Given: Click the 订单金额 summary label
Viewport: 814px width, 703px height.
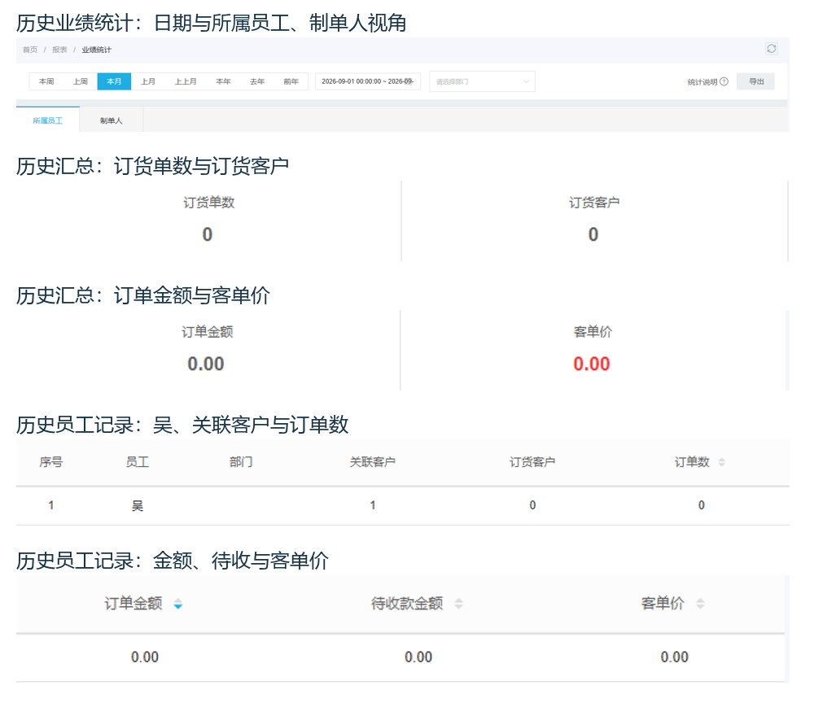Looking at the screenshot, I should coord(207,331).
